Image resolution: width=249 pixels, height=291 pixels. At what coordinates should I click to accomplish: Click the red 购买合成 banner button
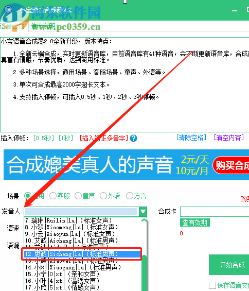click(x=231, y=165)
